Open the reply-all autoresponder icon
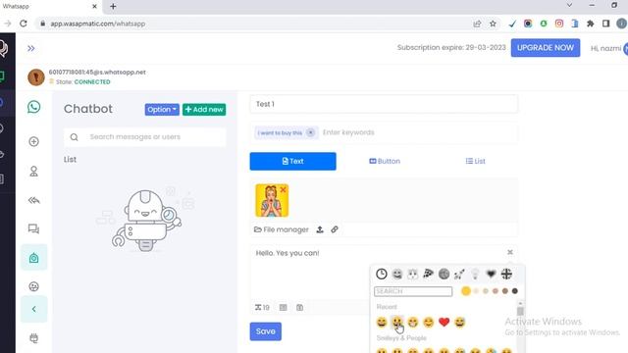The image size is (628, 353). click(34, 200)
